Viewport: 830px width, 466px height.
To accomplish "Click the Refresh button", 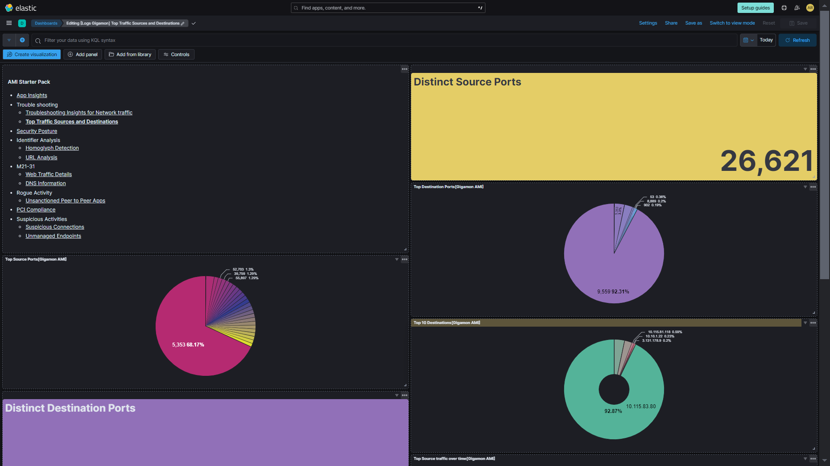I will click(x=798, y=40).
